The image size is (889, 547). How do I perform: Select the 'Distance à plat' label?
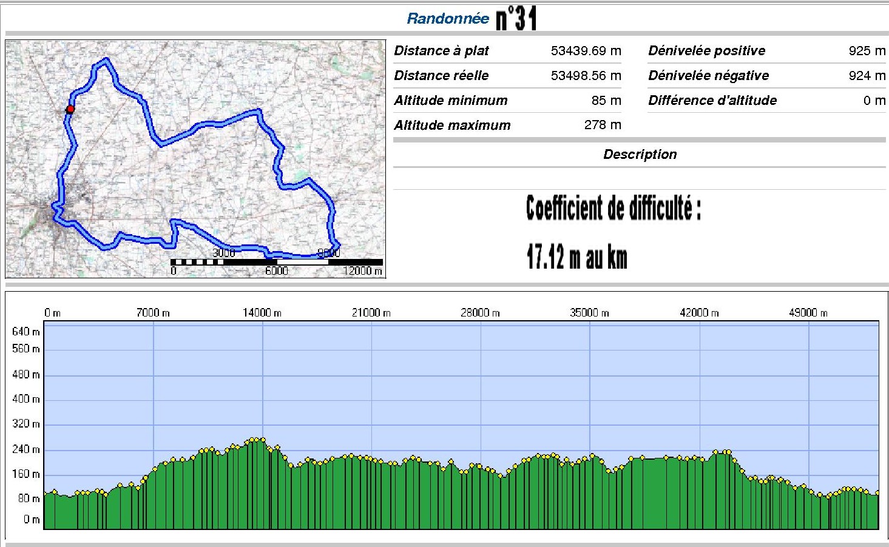coord(441,51)
